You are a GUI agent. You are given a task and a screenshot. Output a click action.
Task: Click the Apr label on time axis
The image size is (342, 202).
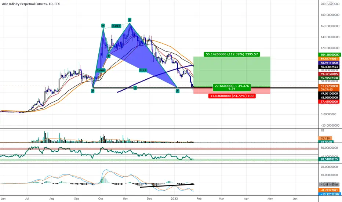pyautogui.click(x=246, y=199)
